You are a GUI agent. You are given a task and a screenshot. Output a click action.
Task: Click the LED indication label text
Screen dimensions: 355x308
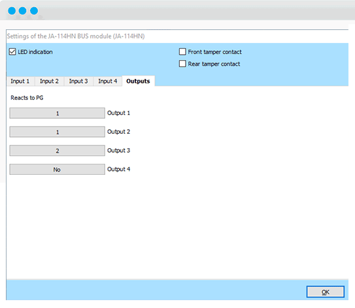pyautogui.click(x=35, y=52)
